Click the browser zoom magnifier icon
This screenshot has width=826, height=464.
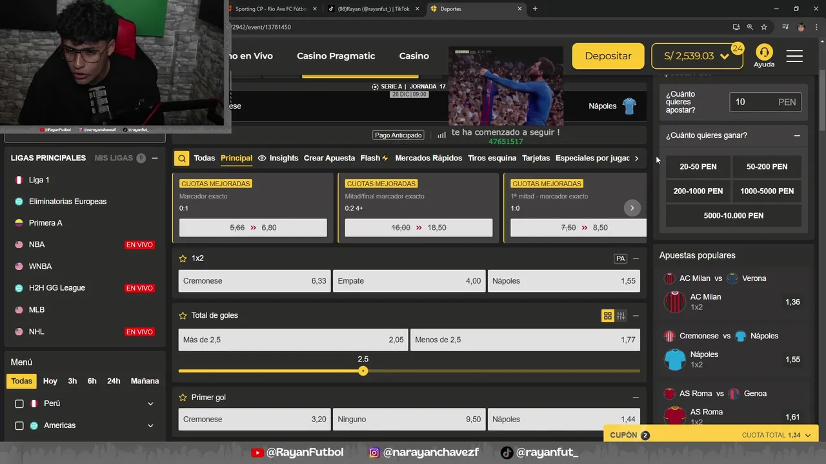[x=750, y=27]
